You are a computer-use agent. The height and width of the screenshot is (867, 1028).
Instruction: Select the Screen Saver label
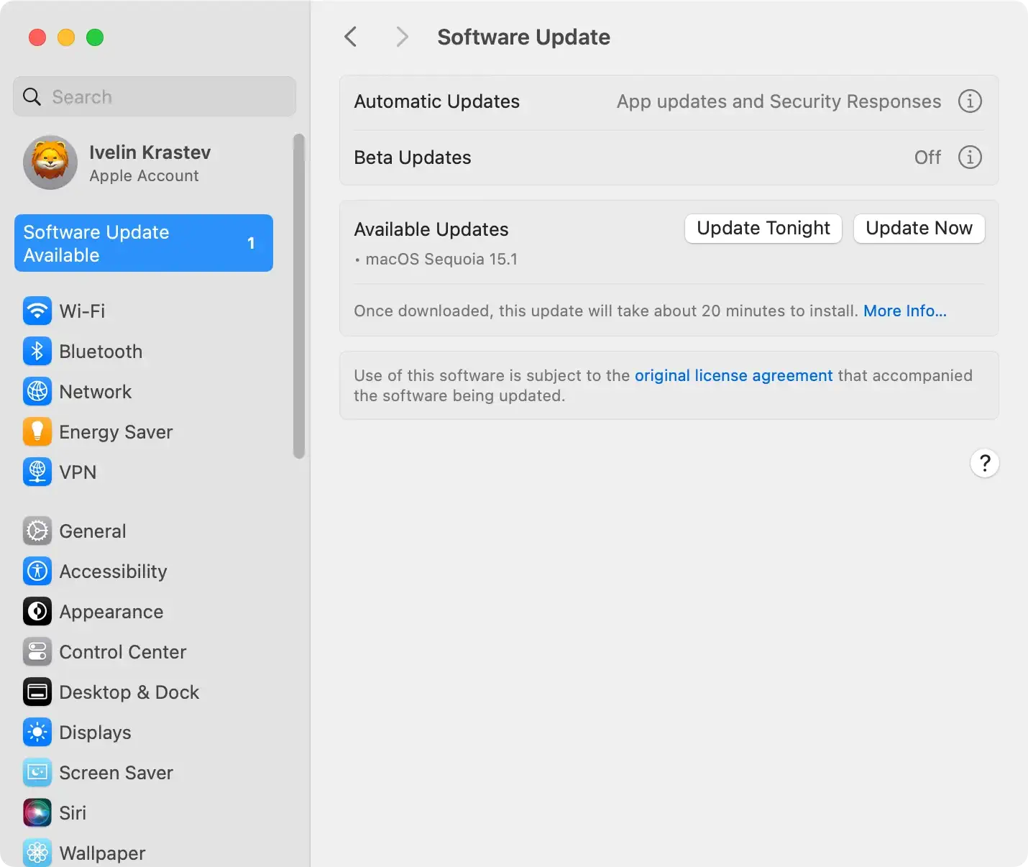tap(116, 773)
